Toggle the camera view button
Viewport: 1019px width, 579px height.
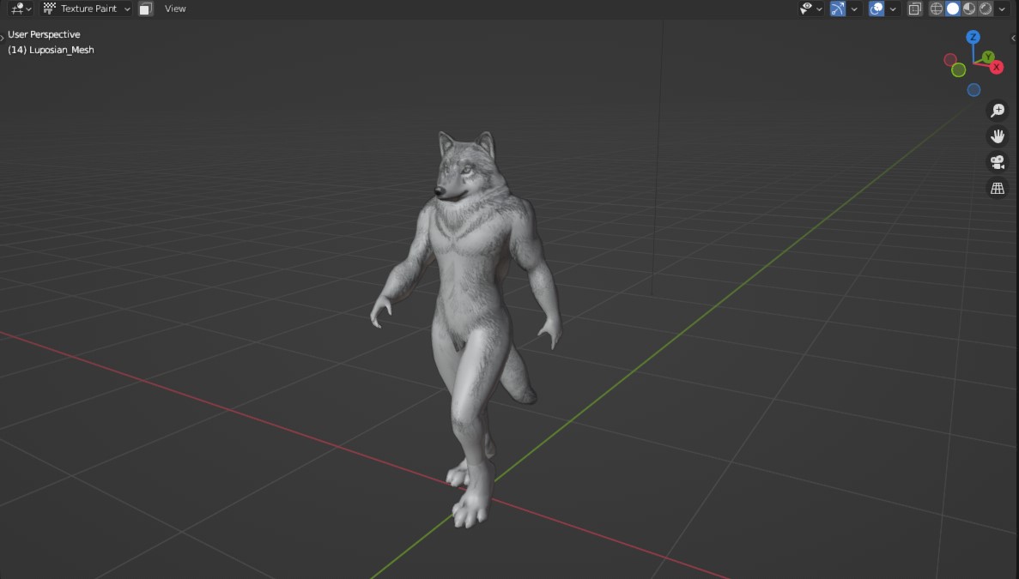pyautogui.click(x=998, y=162)
